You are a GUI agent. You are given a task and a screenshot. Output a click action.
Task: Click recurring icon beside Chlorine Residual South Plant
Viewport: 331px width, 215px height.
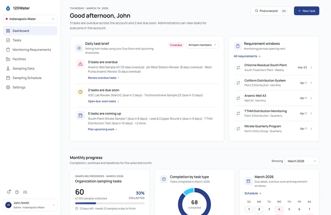point(238,67)
